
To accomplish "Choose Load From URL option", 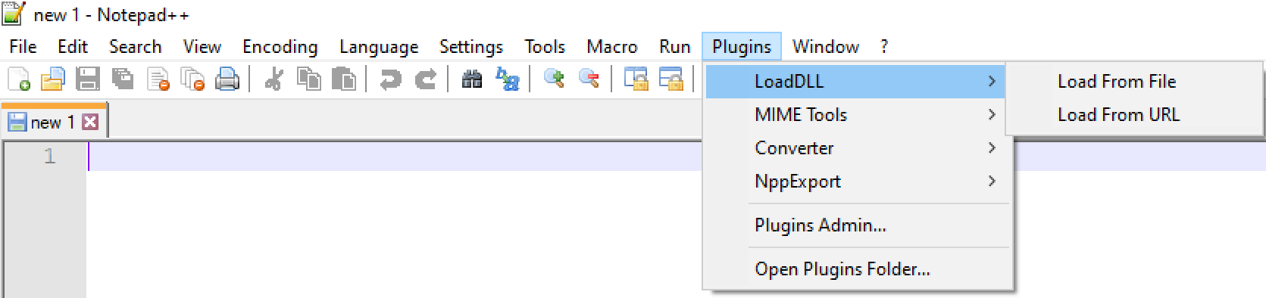I will [1134, 114].
